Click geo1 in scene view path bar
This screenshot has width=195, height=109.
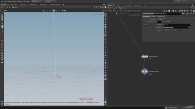click(x=15, y=7)
